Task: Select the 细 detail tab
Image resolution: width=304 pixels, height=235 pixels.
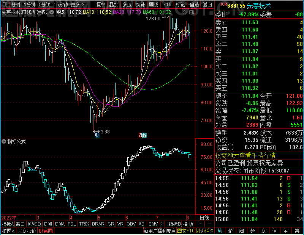Action: (242, 231)
